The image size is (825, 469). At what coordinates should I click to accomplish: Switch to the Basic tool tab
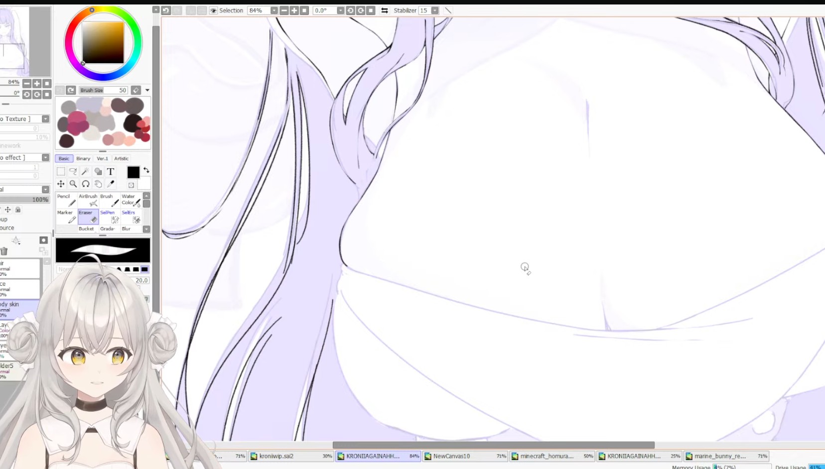(64, 158)
